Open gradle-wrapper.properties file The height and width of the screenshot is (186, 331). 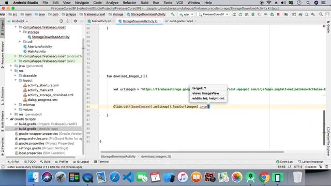click(48, 134)
